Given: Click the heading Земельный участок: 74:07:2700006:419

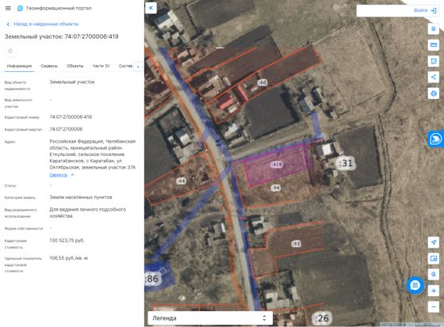Looking at the screenshot, I should (62, 36).
